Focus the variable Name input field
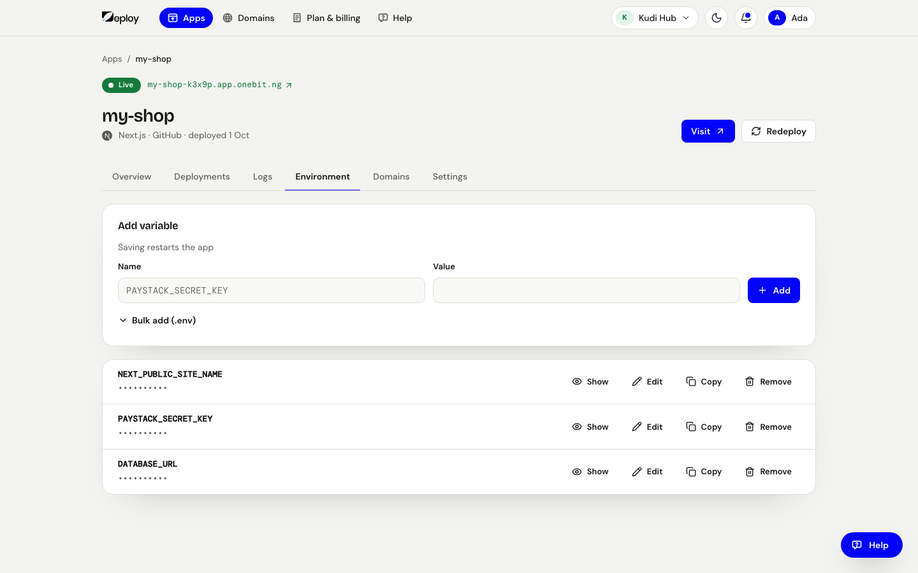 pos(272,290)
